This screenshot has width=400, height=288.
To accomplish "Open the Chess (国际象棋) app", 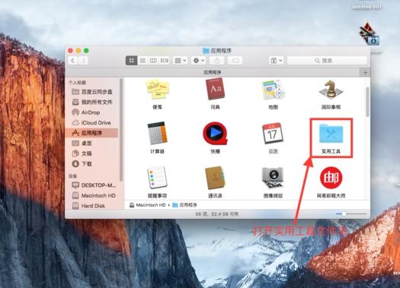I will pos(331,89).
